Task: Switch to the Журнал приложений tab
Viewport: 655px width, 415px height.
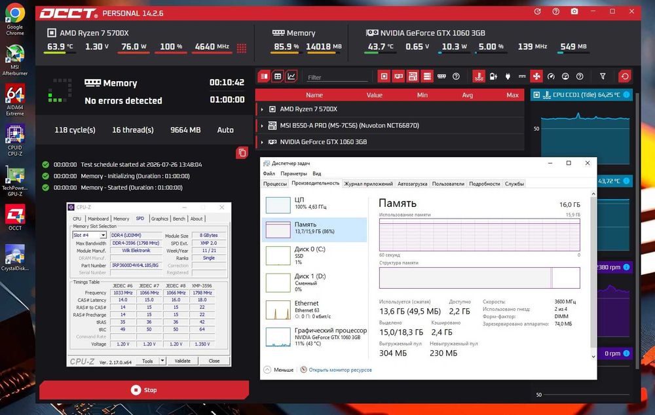Action: 368,184
